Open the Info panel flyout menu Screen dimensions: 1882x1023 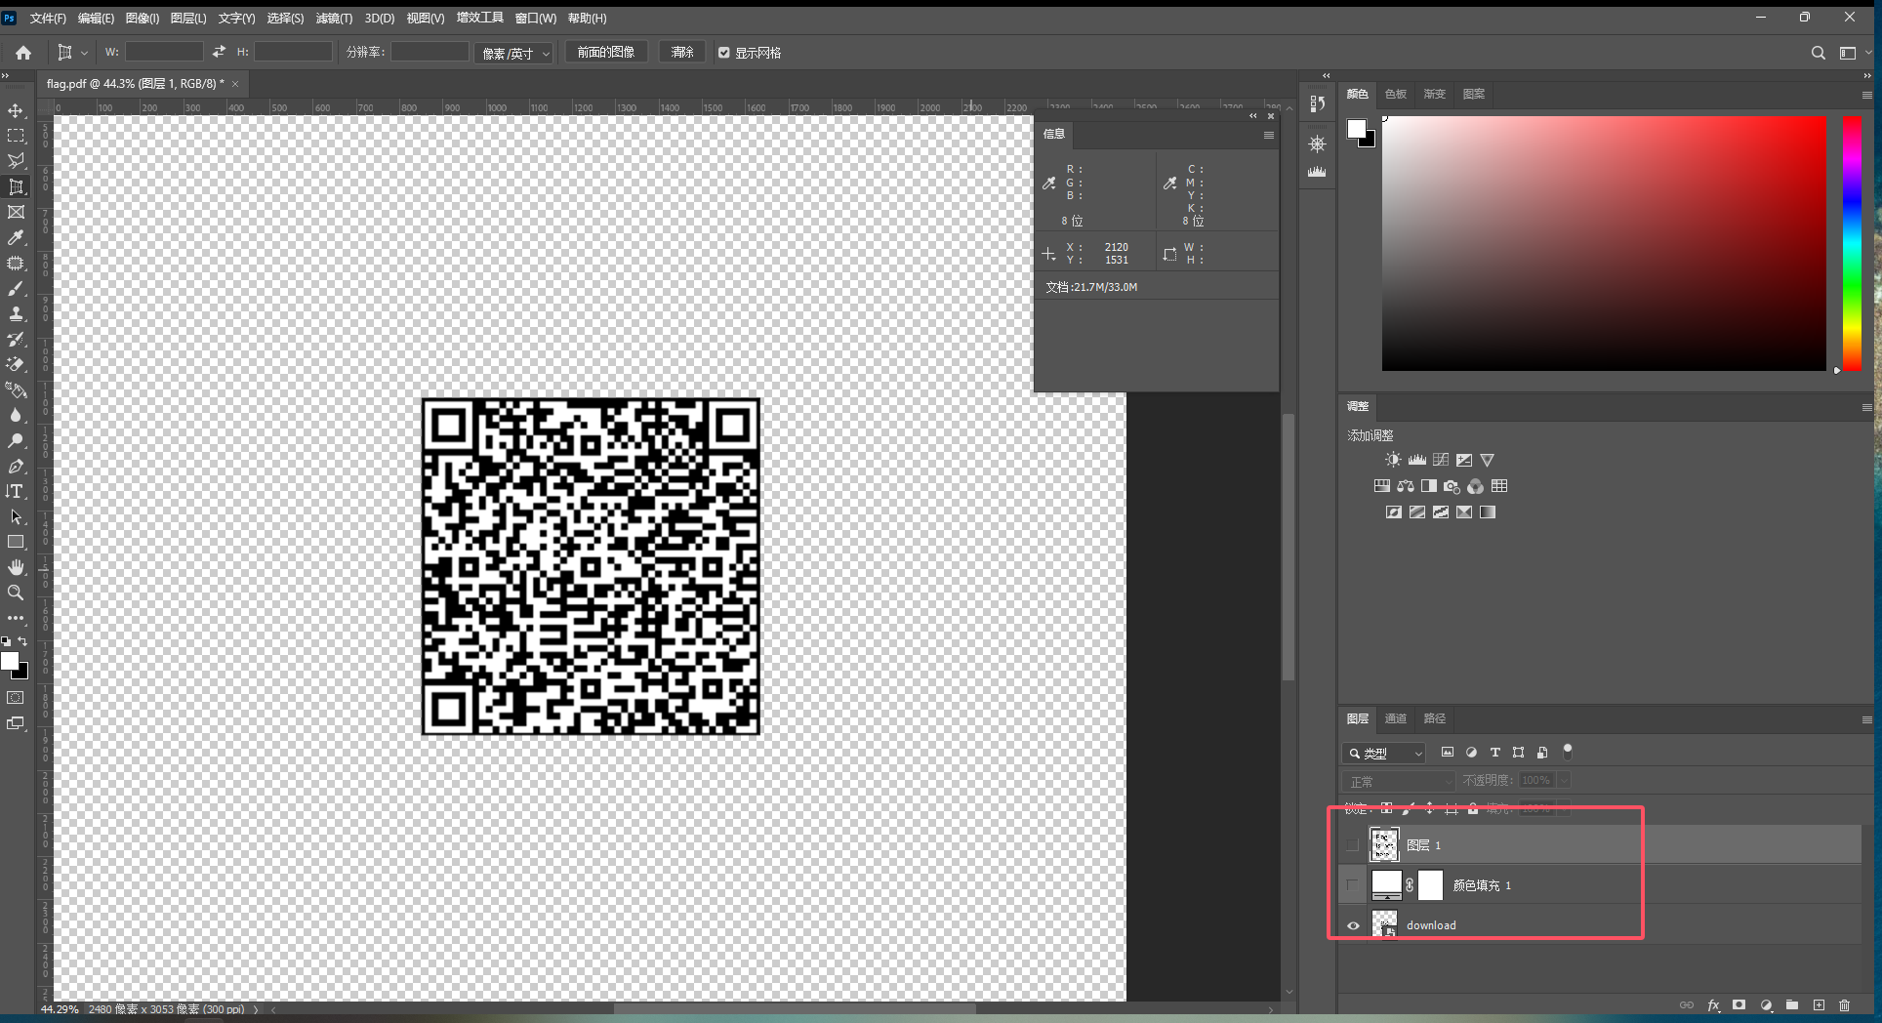click(x=1268, y=135)
